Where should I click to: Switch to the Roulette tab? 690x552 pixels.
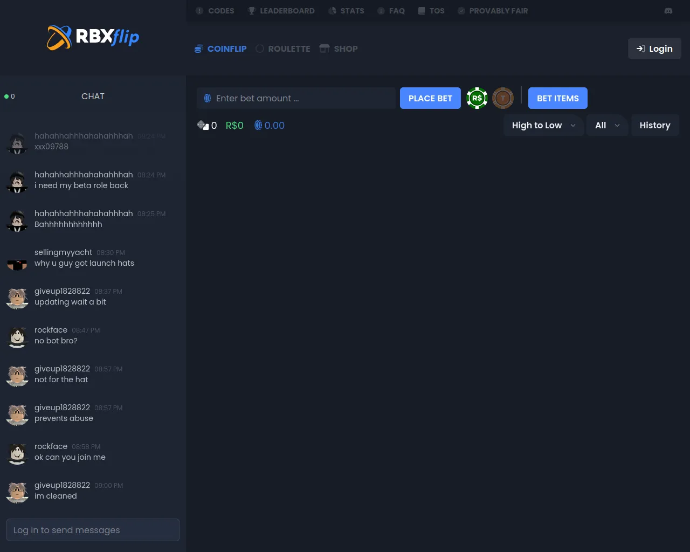tap(283, 49)
